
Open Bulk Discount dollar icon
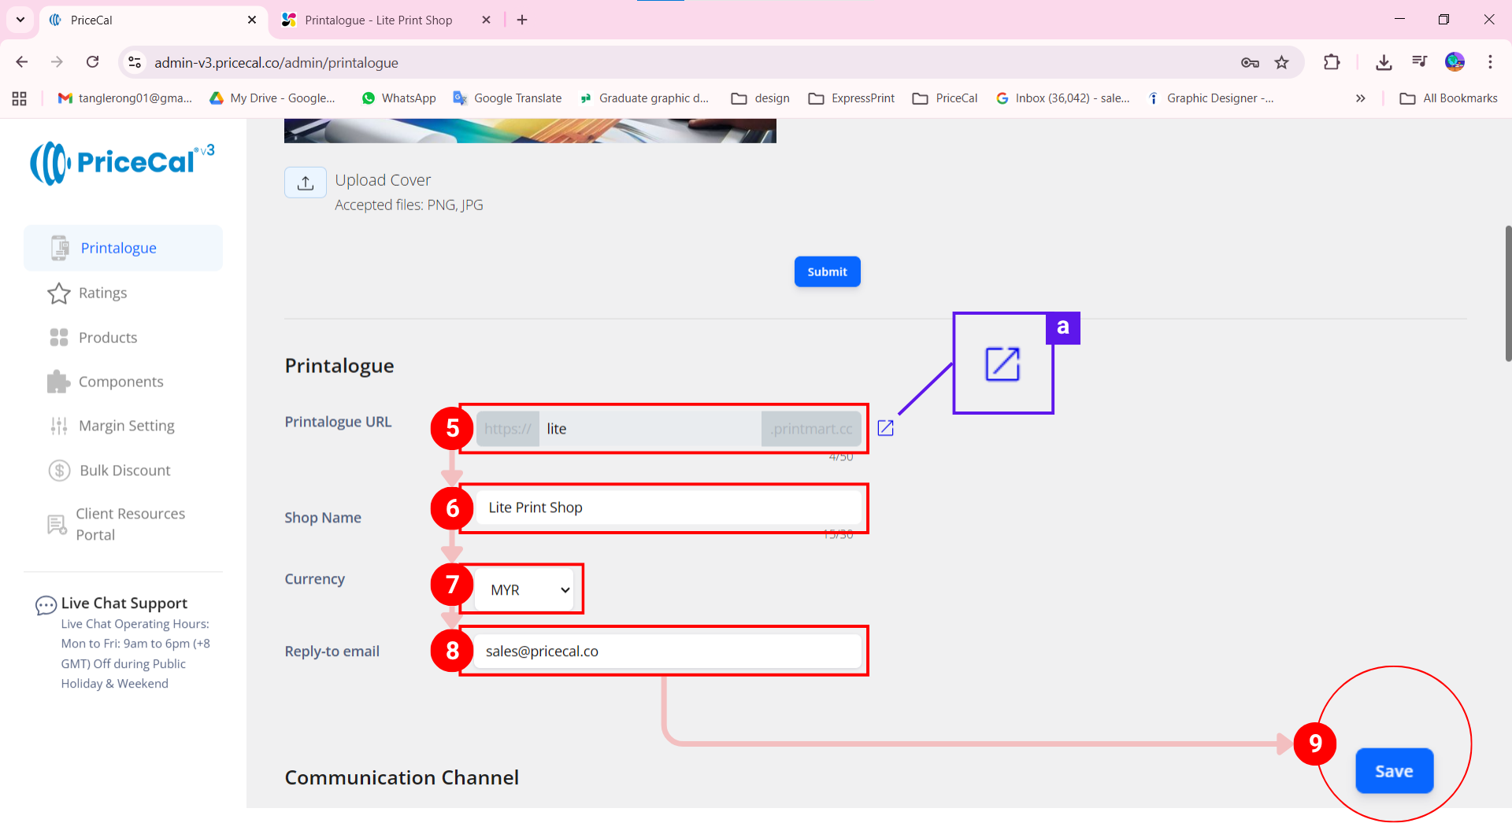(59, 471)
